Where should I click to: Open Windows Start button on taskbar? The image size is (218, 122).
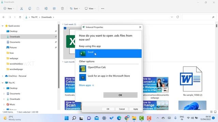pyautogui.click(x=67, y=118)
